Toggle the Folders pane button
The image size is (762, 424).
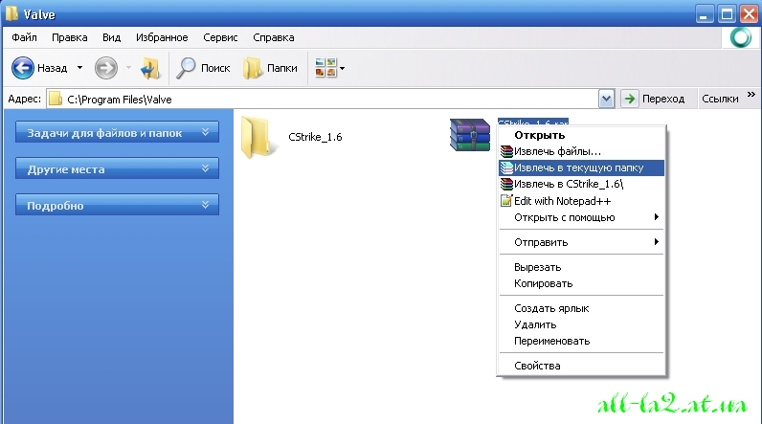[x=270, y=68]
